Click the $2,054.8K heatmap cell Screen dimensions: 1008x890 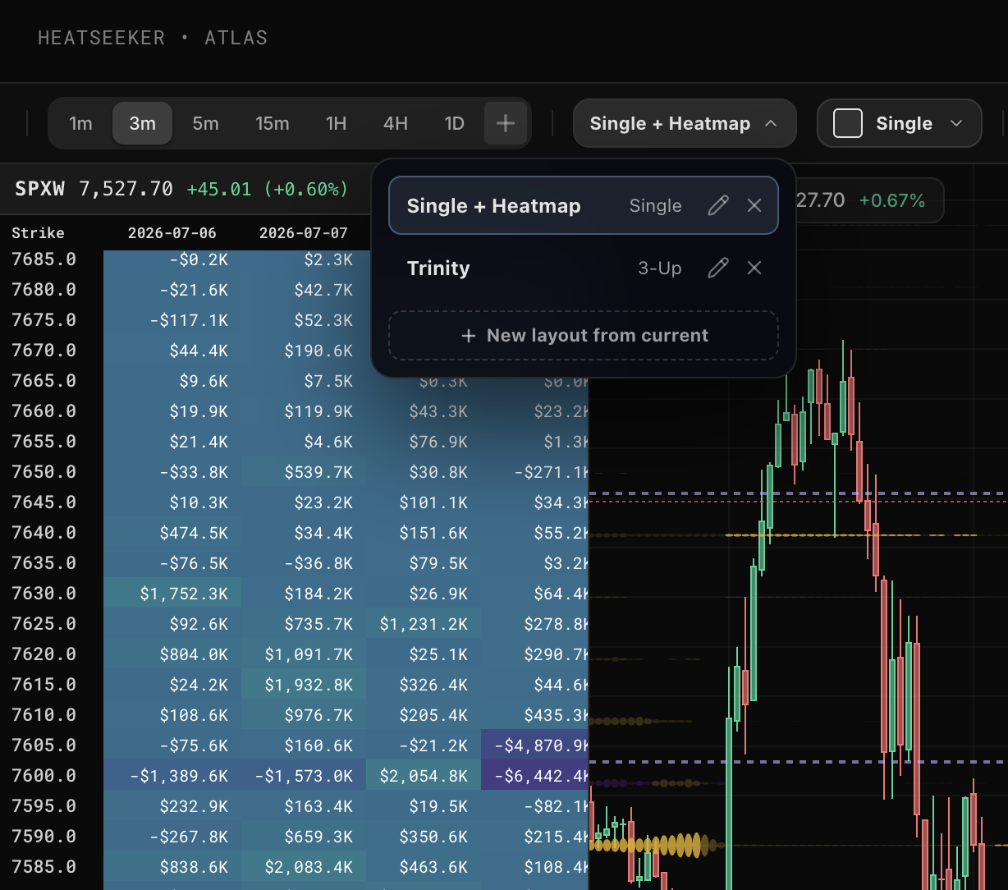tap(424, 775)
